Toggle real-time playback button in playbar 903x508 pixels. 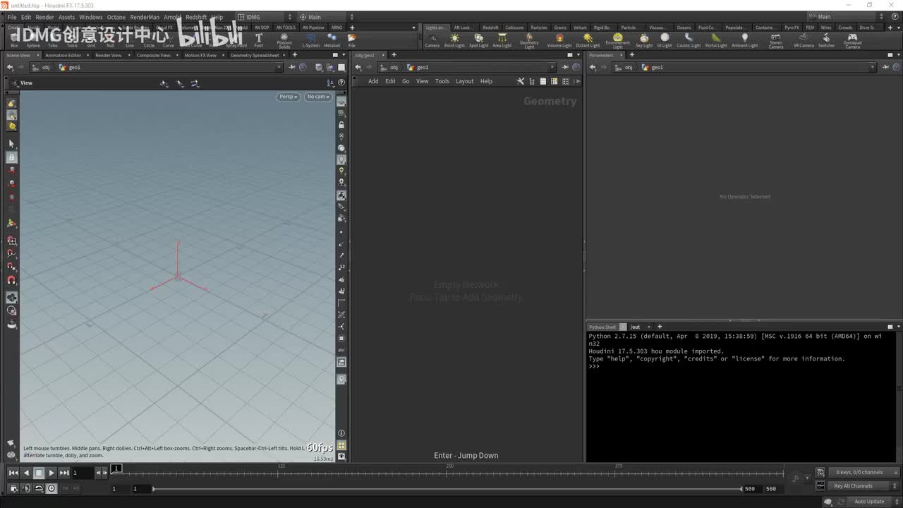tap(51, 488)
